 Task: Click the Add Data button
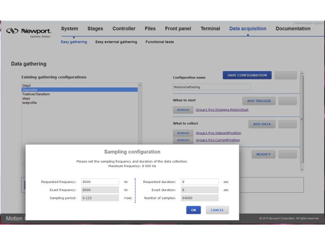pyautogui.click(x=262, y=124)
